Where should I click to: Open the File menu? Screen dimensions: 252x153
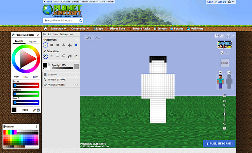tap(44, 34)
